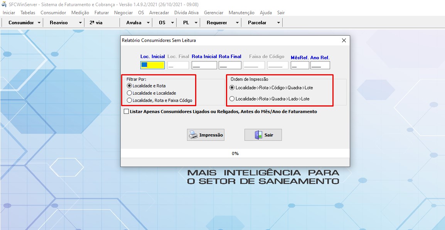The image size is (445, 230).
Task: Enable Listar Apenas Consumidores Ligados ou Religados
Action: [126, 111]
